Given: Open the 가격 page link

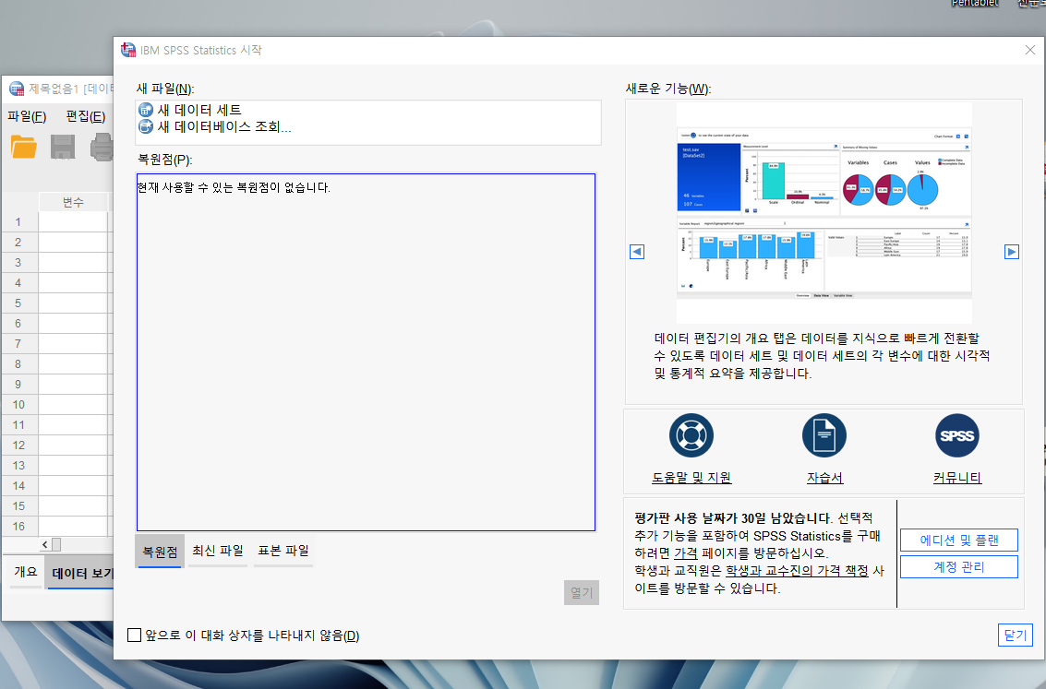Looking at the screenshot, I should tap(685, 553).
